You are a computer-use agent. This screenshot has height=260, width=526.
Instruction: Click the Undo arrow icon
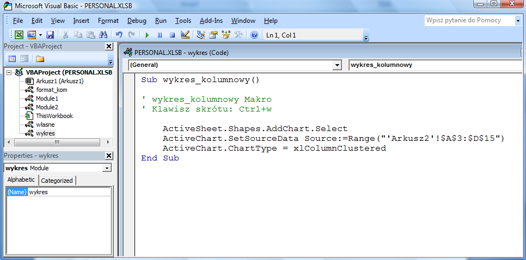coord(119,35)
